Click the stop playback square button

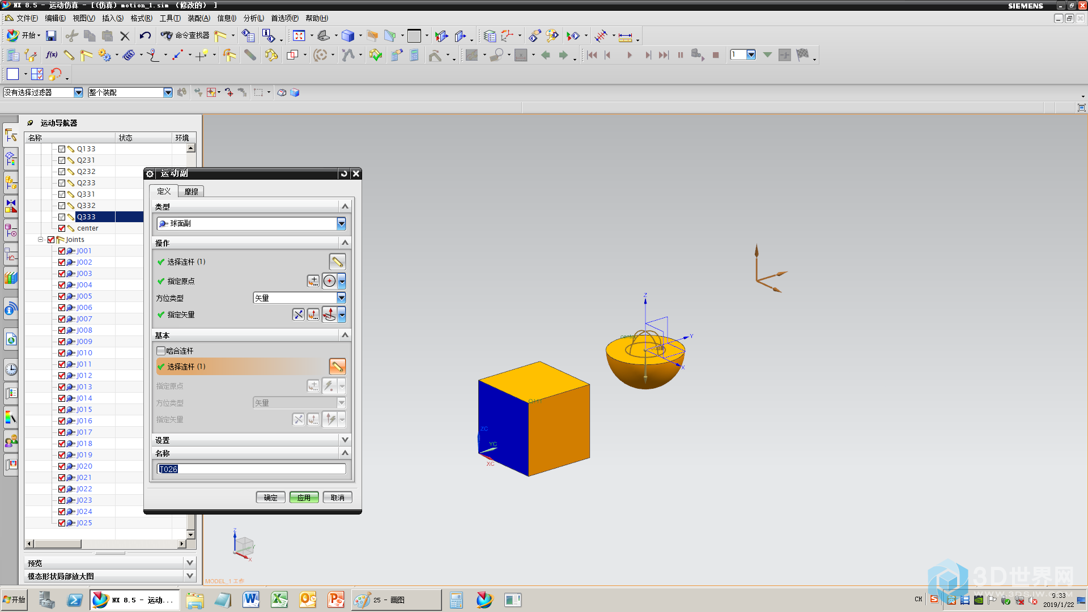[716, 55]
